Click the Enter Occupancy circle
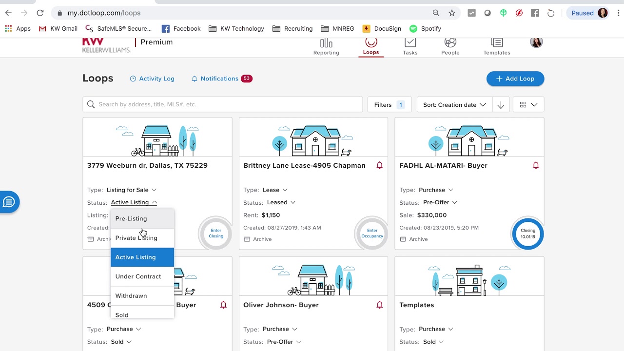The image size is (624, 351). (x=372, y=234)
